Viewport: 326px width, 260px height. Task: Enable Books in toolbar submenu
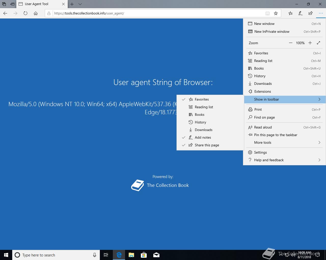point(210,115)
